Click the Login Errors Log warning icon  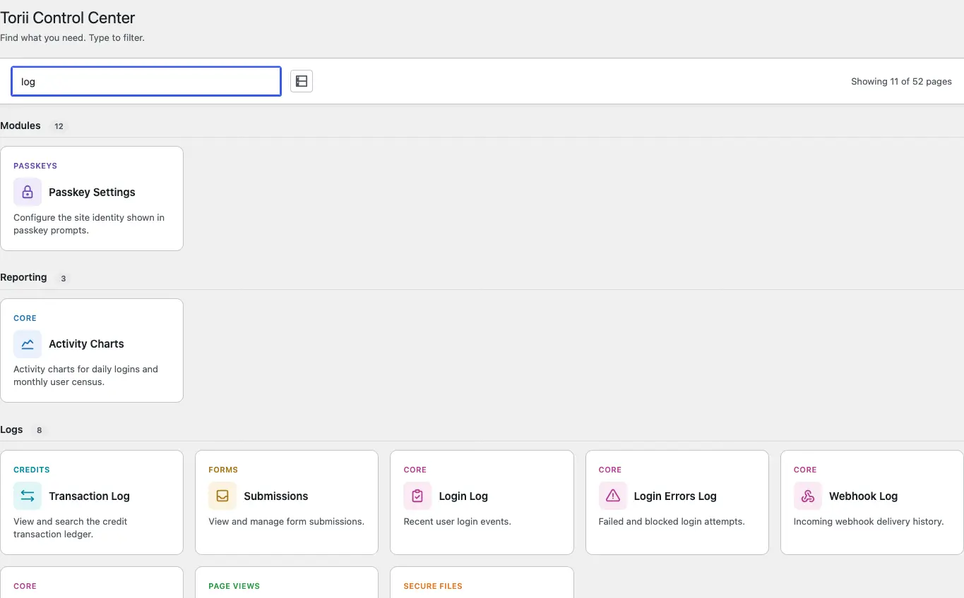point(612,496)
